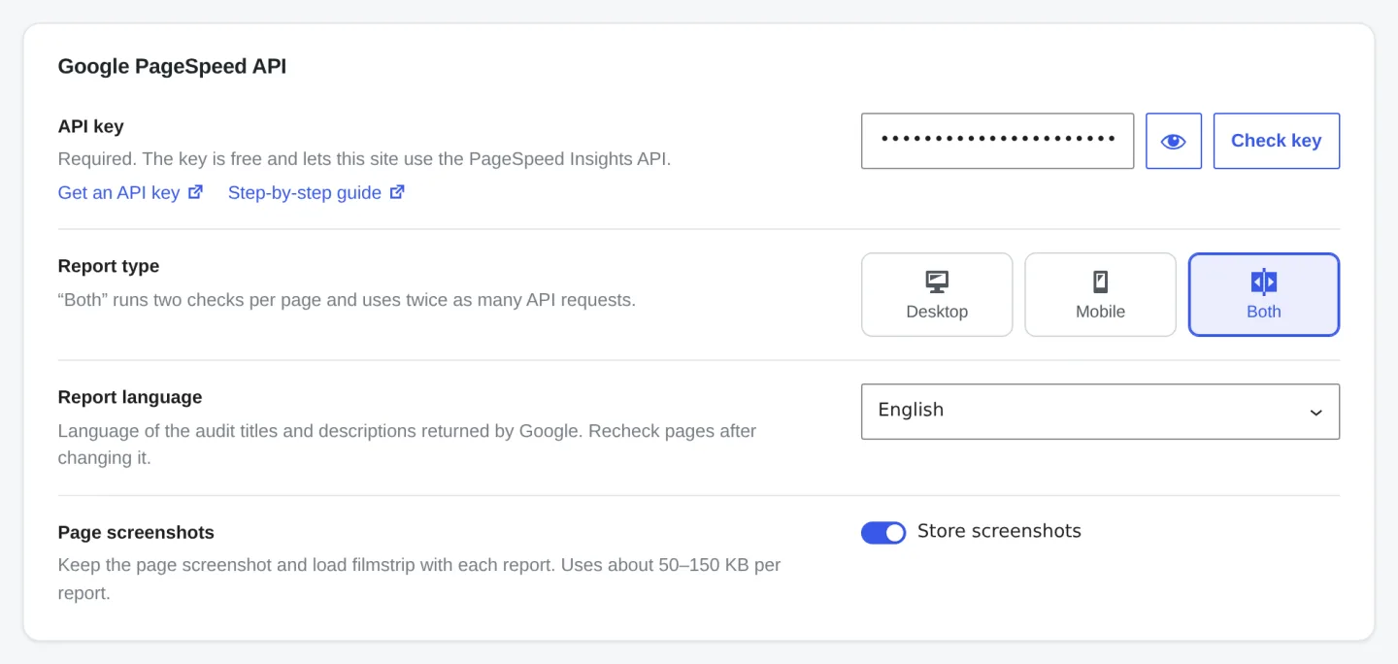Select the Both report type
1398x664 pixels.
point(1264,295)
